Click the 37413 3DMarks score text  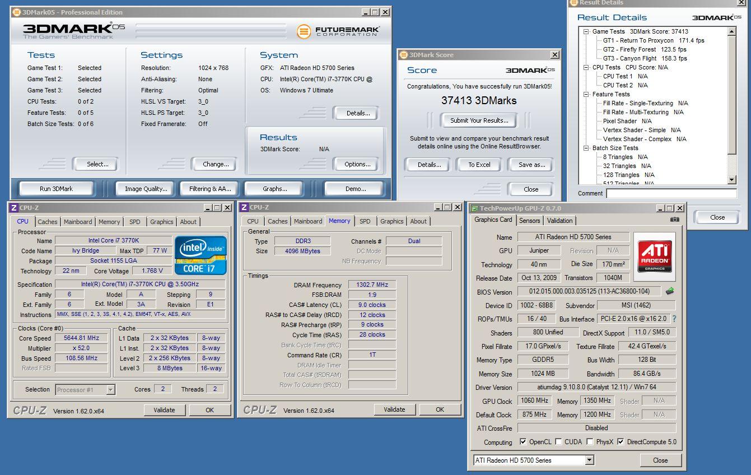point(479,101)
